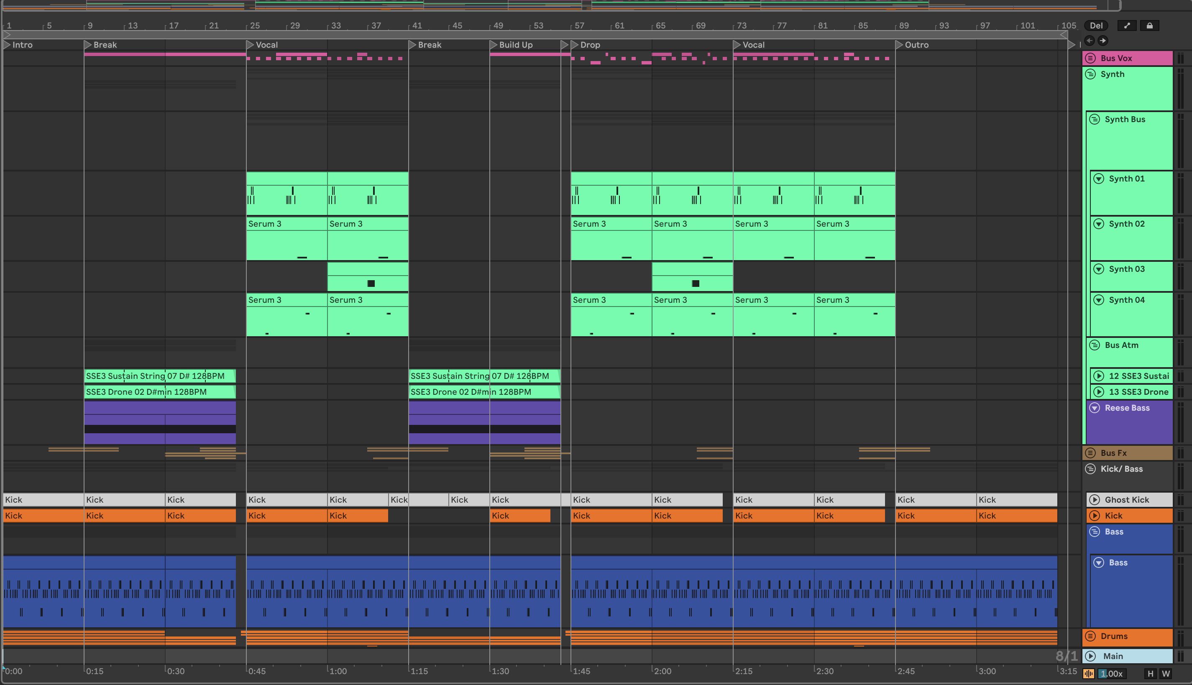Click the Kick/ Bass group icon
This screenshot has width=1192, height=685.
(1090, 469)
